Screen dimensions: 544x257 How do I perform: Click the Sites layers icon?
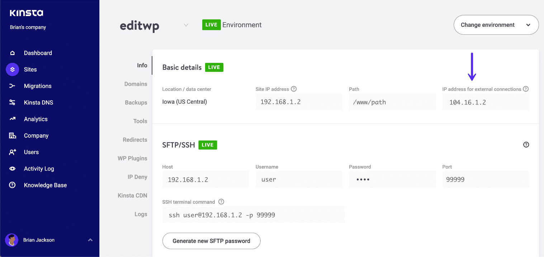coord(13,69)
